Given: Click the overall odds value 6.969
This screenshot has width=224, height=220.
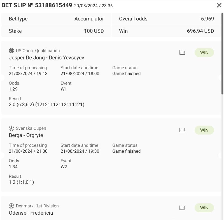Looking at the screenshot, I should coord(207,19).
